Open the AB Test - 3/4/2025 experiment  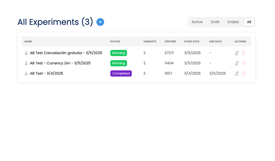point(46,73)
